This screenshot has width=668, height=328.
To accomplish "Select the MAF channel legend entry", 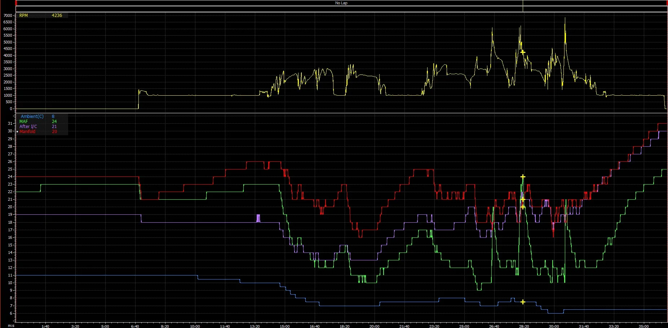I will coord(23,122).
